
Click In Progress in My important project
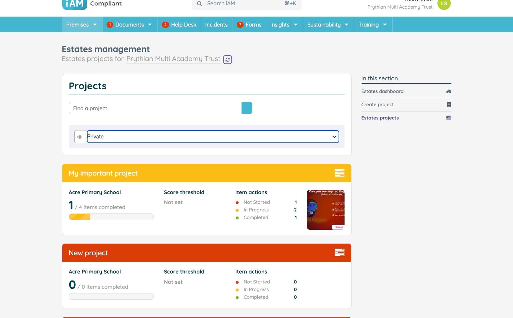coord(256,210)
